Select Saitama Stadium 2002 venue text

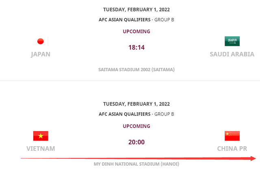coord(136,69)
